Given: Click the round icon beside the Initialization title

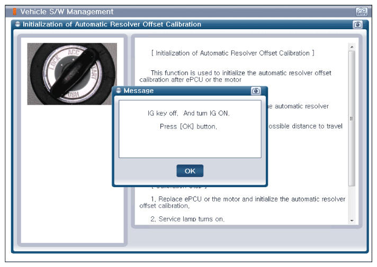Looking at the screenshot, I should tap(17, 24).
